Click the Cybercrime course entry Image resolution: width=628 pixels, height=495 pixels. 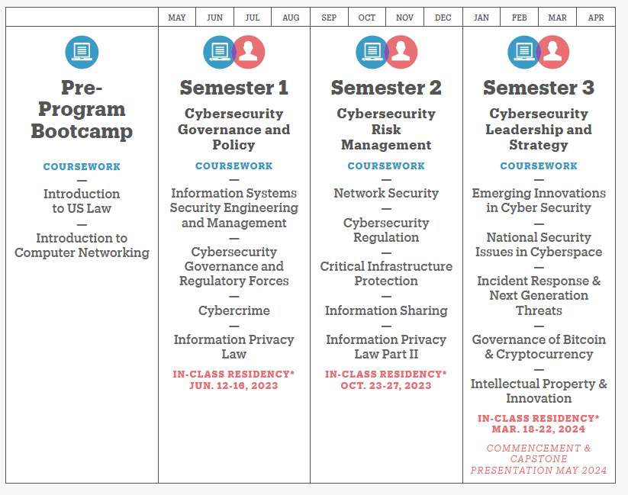234,310
